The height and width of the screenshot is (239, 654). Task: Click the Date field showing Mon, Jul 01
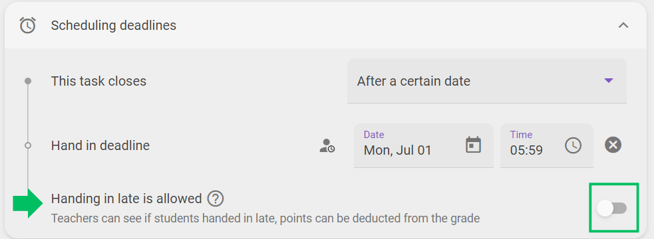pyautogui.click(x=424, y=145)
